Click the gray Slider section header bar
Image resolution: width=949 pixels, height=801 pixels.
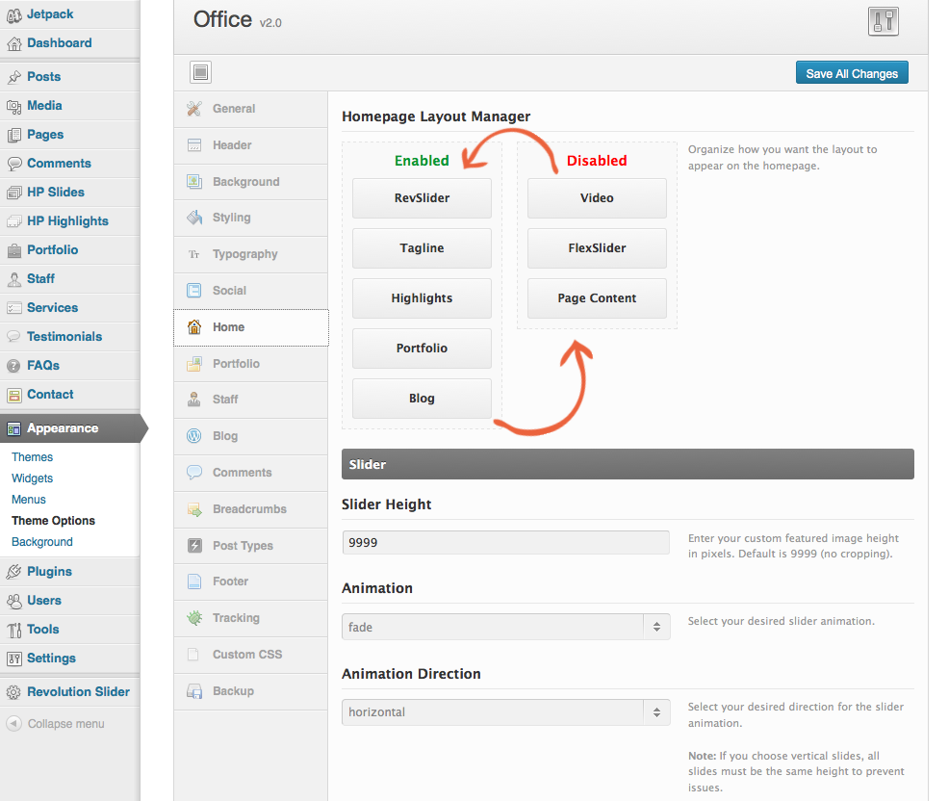tap(628, 464)
